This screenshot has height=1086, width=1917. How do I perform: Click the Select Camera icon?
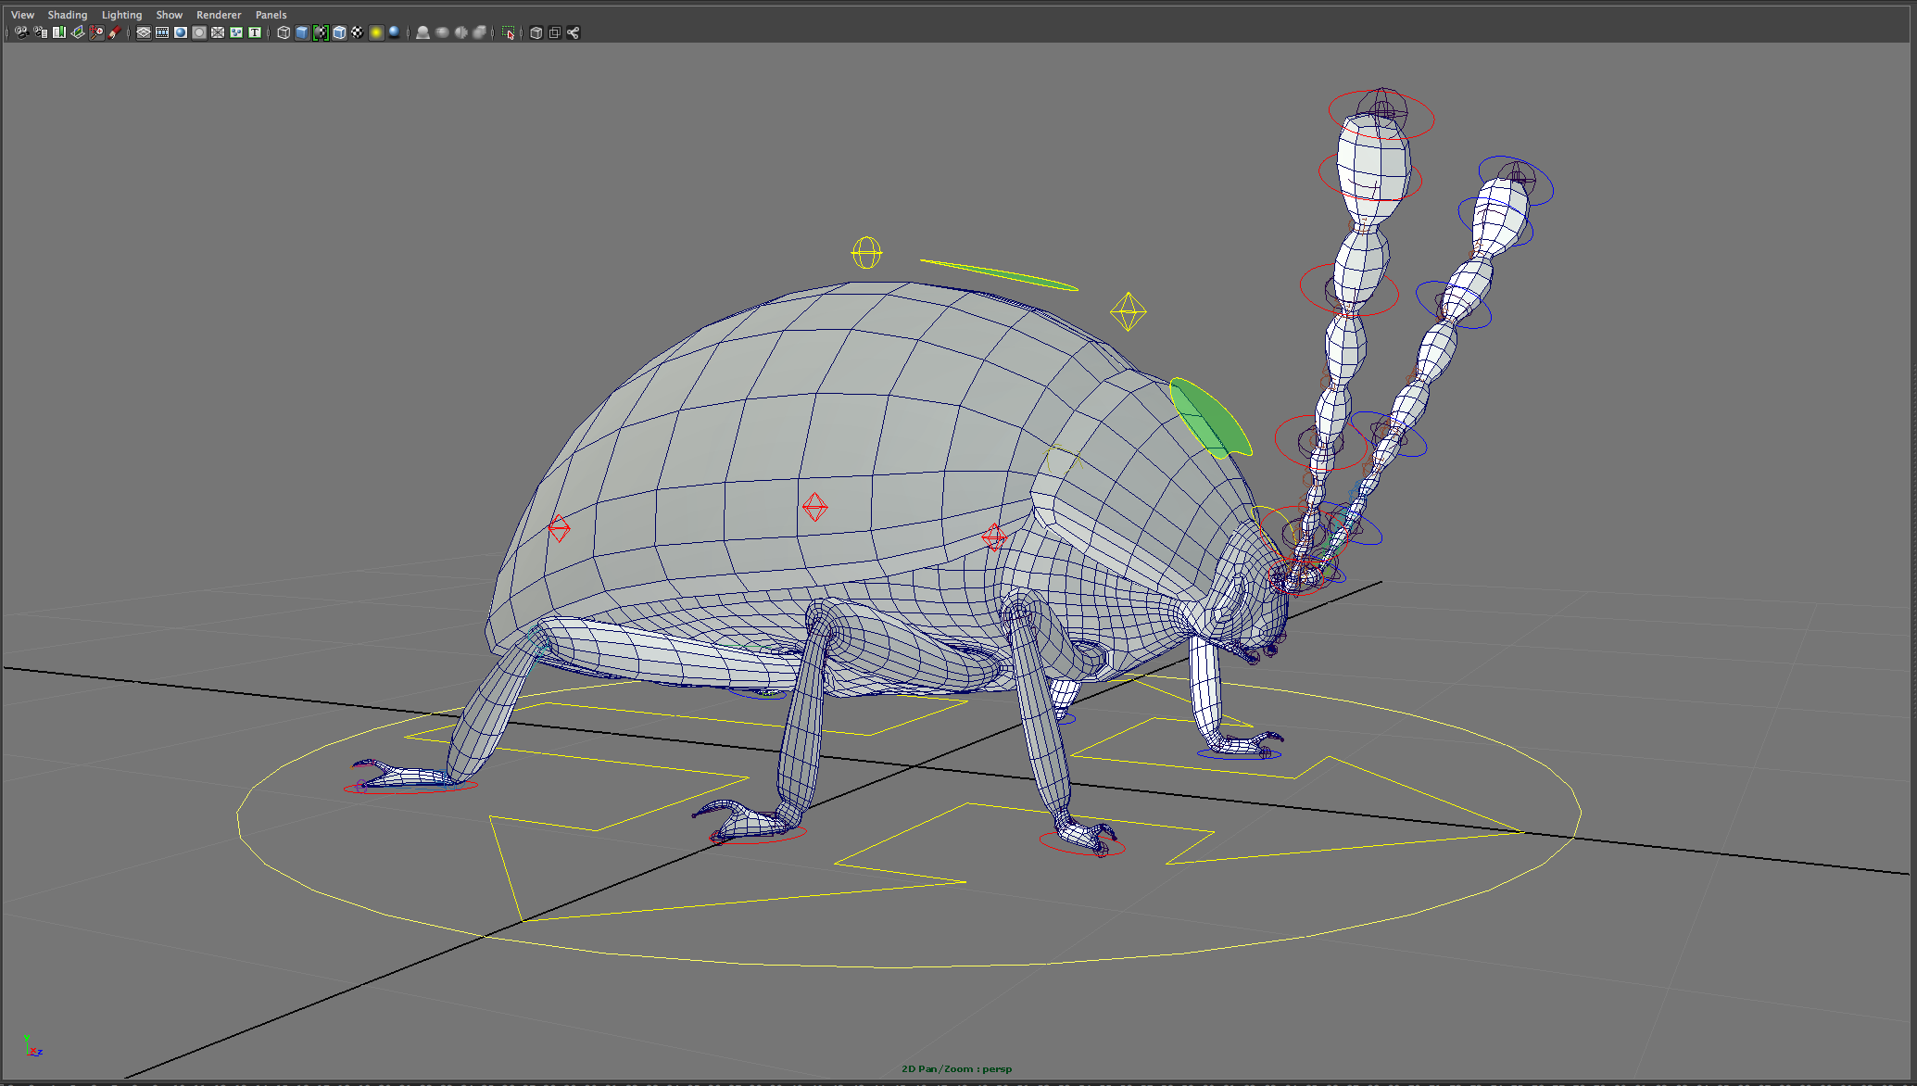21,32
